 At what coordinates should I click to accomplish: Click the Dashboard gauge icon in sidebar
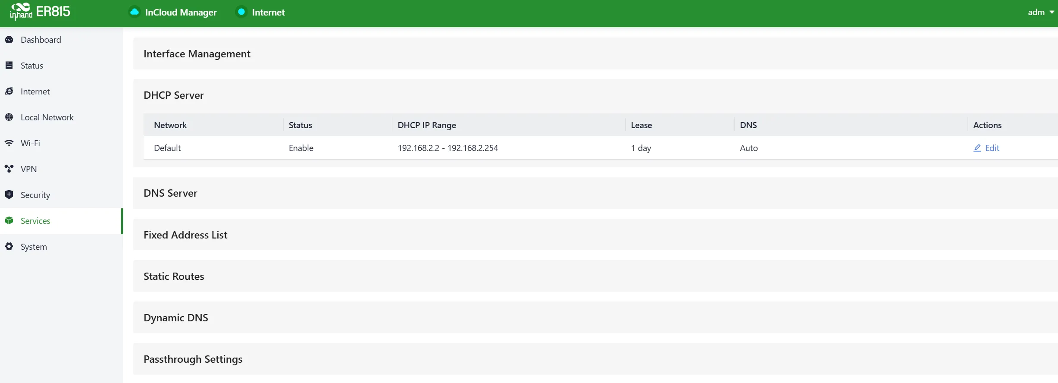coord(9,40)
